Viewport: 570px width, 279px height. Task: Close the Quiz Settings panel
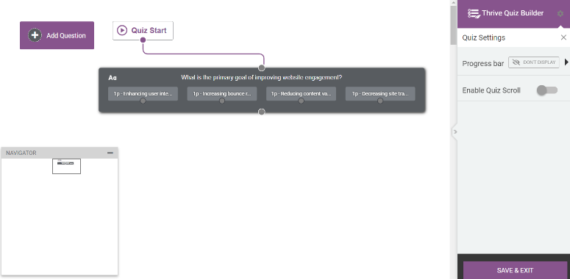(x=563, y=37)
